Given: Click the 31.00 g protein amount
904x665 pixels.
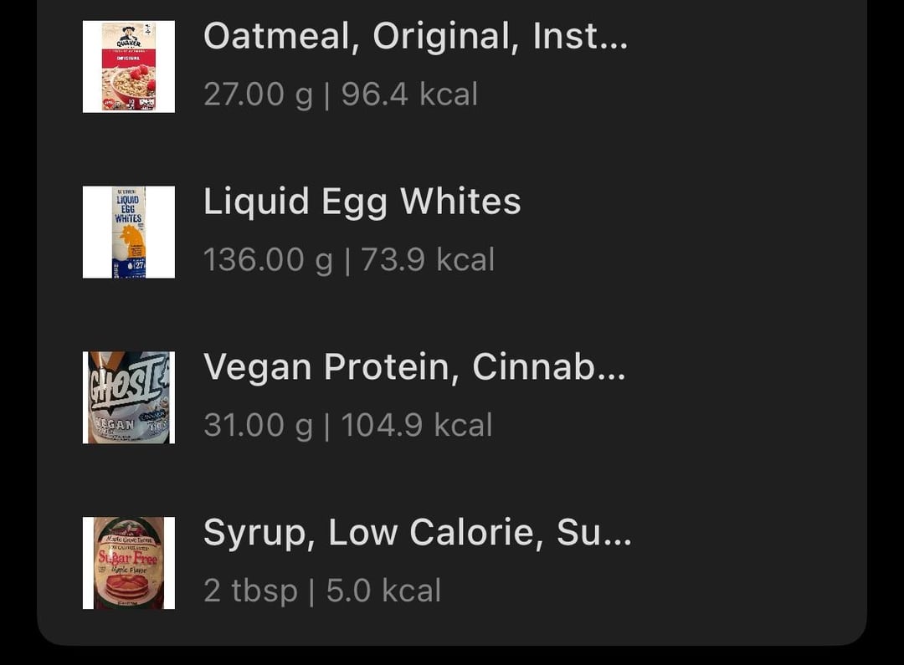Looking at the screenshot, I should (x=259, y=425).
